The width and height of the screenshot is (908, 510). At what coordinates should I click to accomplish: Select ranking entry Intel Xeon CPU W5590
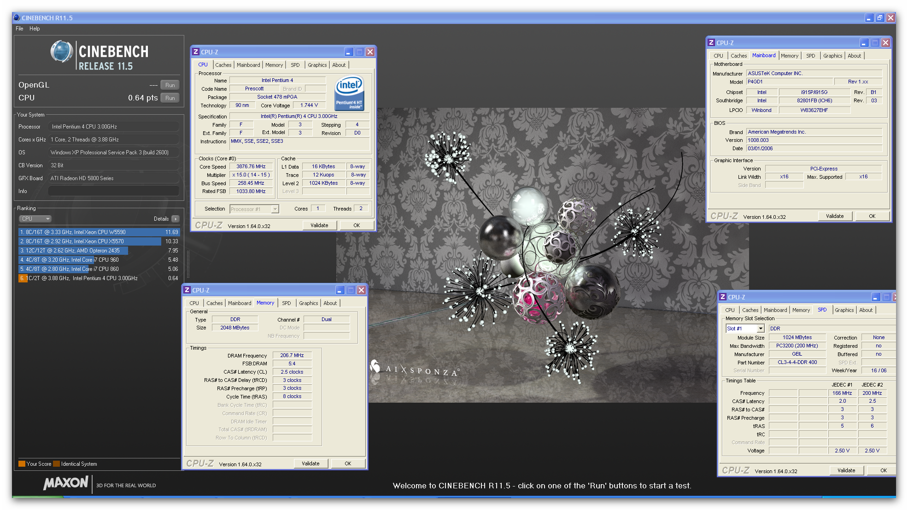tap(99, 232)
